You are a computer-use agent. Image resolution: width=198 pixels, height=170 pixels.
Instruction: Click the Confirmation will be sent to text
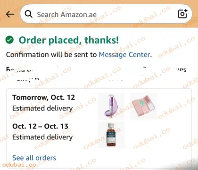pos(51,55)
